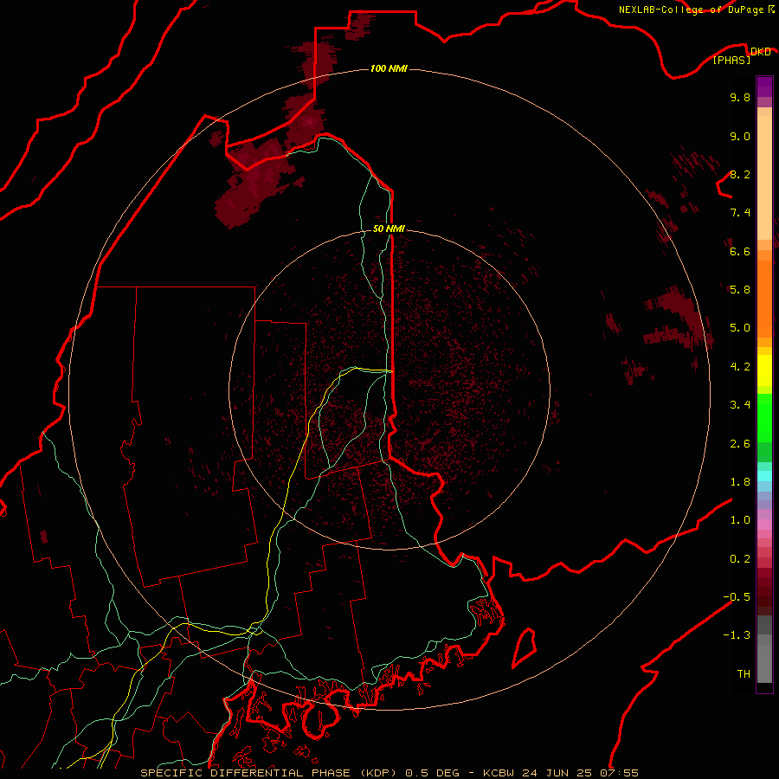Screen dimensions: 779x779
Task: Pick the bright yellow color bar segment
Action: 764,370
